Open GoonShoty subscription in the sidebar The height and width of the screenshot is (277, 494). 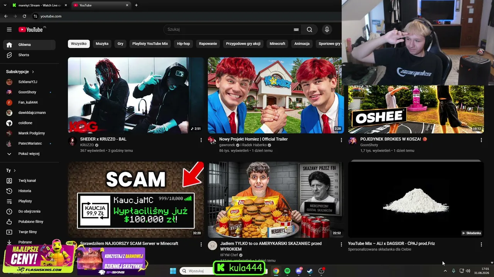29,92
